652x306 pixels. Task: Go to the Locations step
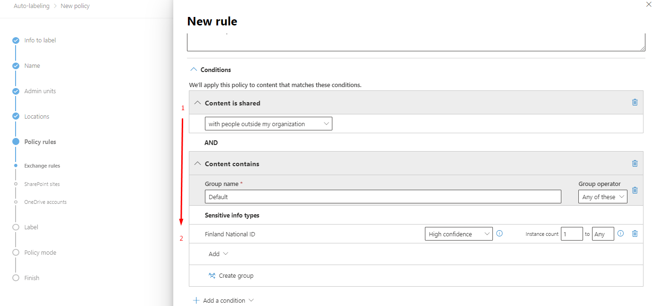(37, 116)
